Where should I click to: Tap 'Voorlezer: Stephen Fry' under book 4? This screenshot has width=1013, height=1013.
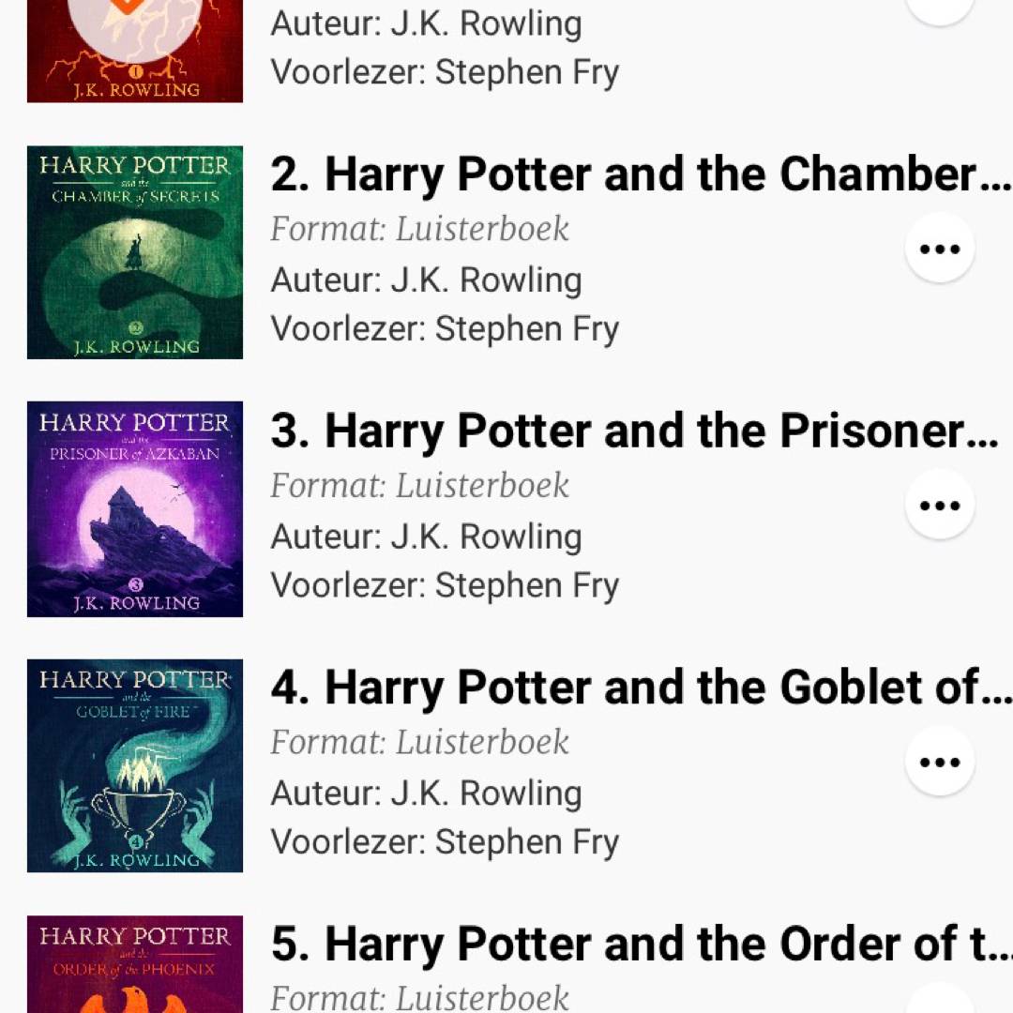[445, 842]
